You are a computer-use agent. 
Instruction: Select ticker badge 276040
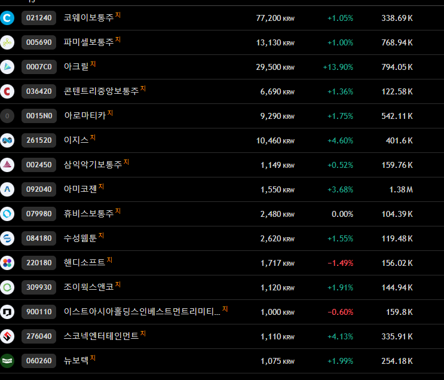39,336
